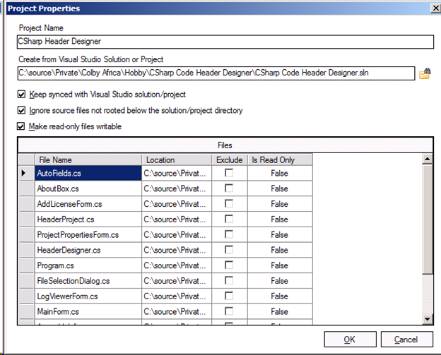This screenshot has height=355, width=441.
Task: Click the Files grid title bar
Action: point(225,145)
